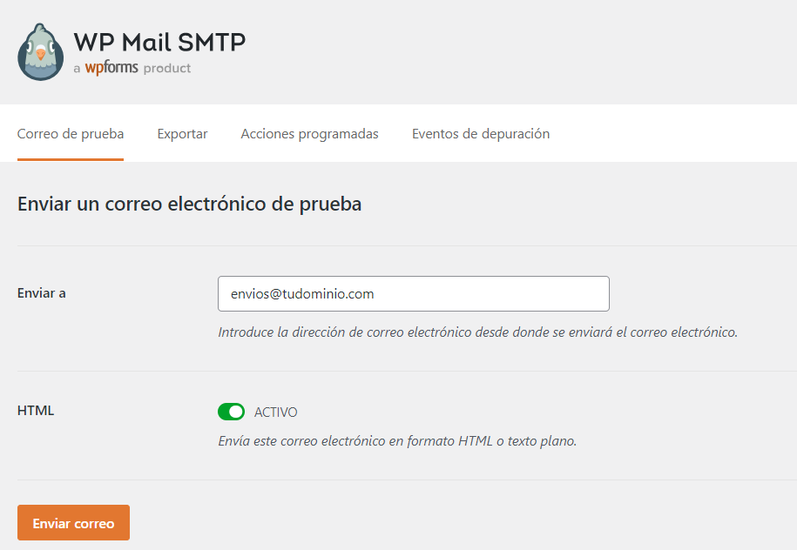Click the divider line above Enviar a
The image size is (797, 550).
tap(407, 245)
